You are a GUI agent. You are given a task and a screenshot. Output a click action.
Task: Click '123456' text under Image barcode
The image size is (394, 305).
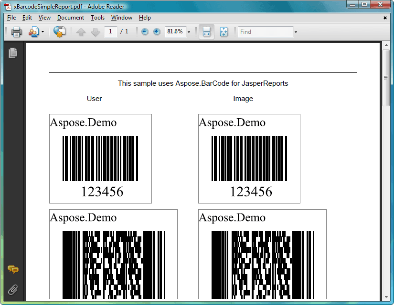[251, 192]
